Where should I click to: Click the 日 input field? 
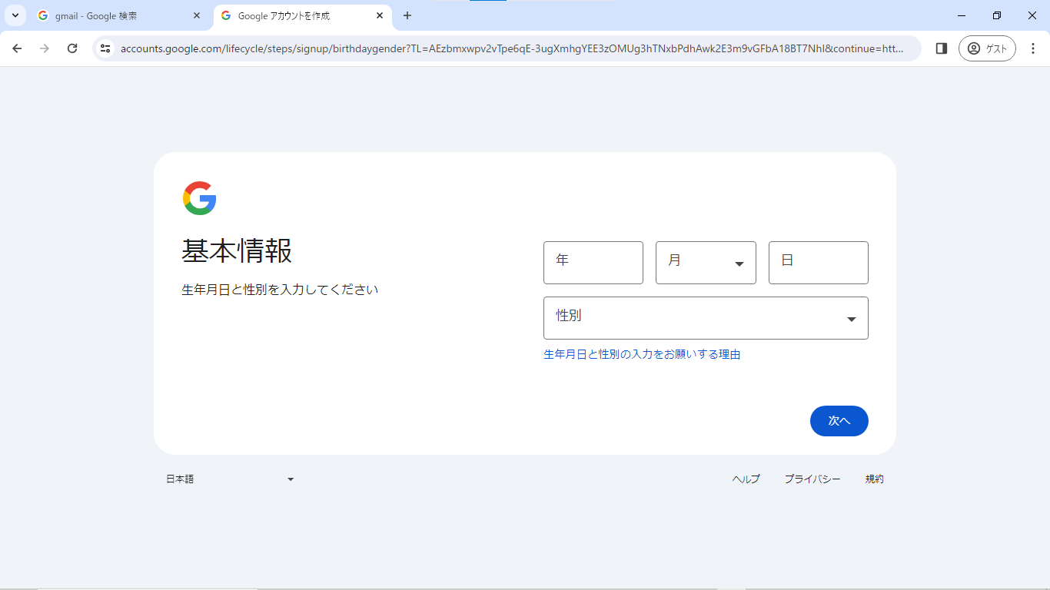pos(819,263)
